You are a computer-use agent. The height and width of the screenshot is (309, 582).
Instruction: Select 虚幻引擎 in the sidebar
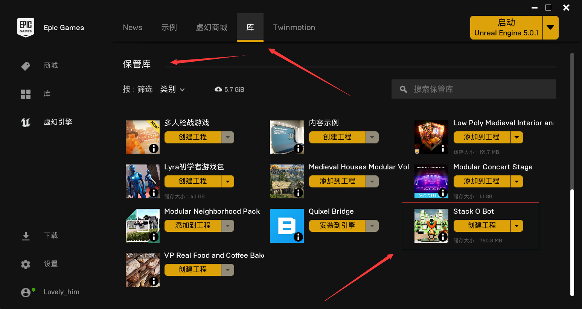58,122
